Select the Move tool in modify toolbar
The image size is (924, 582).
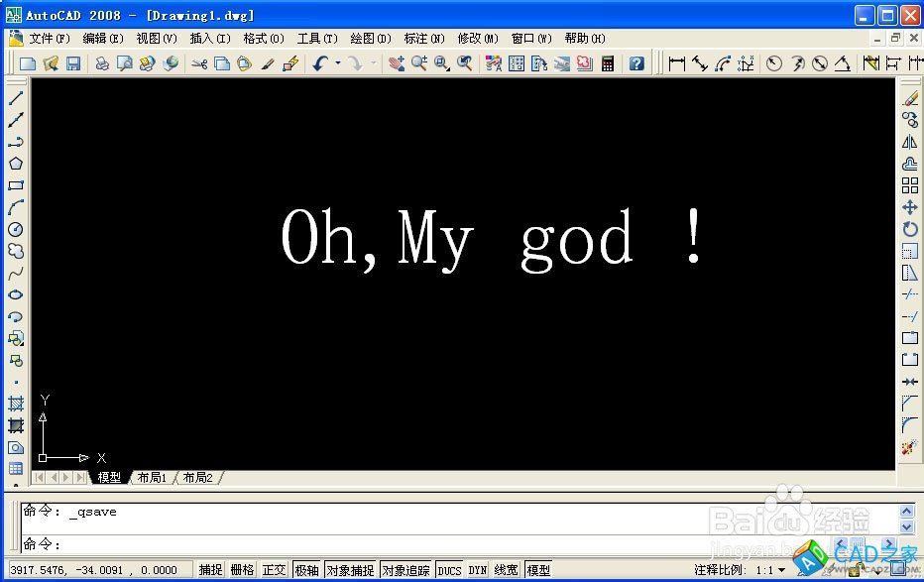pyautogui.click(x=909, y=207)
